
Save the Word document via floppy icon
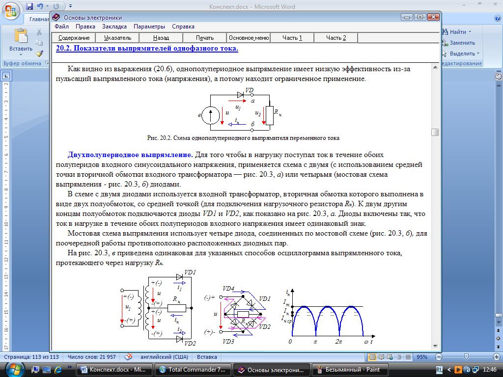(x=29, y=6)
